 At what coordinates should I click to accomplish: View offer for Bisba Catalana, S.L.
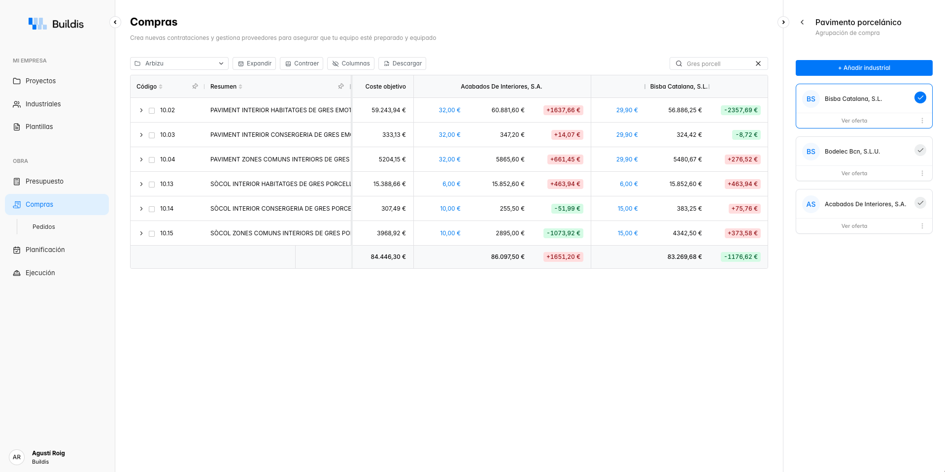click(x=854, y=121)
